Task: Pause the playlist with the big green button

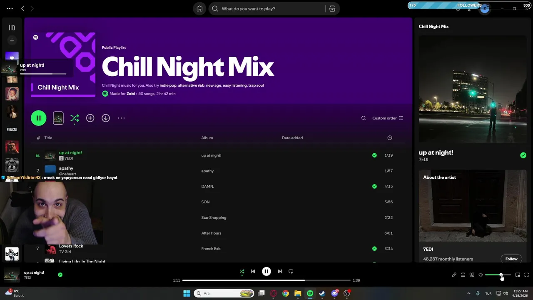Action: (38, 118)
